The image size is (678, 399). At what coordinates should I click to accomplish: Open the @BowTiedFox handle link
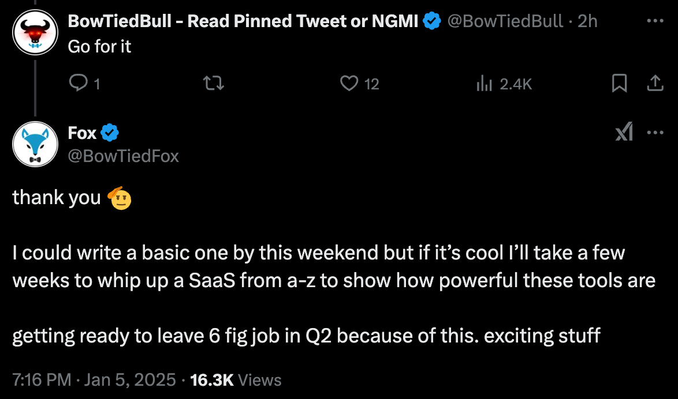pyautogui.click(x=124, y=156)
